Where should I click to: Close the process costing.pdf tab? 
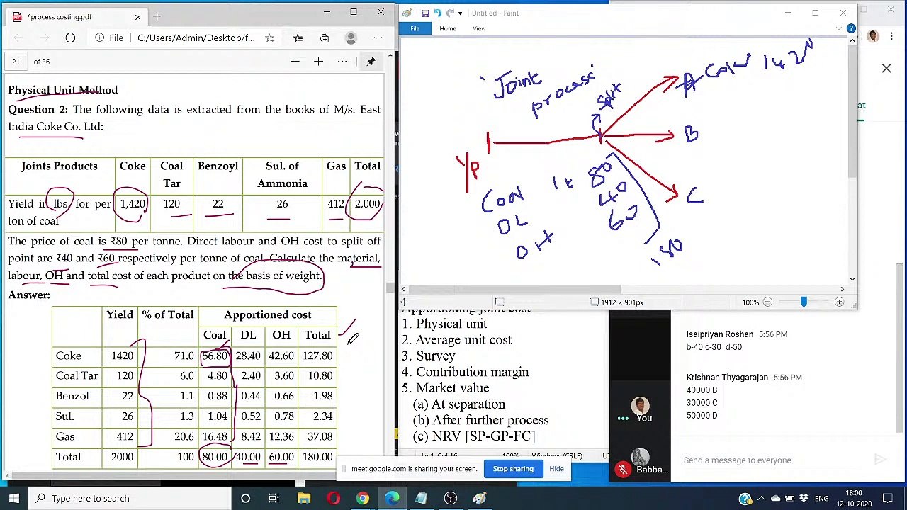(x=137, y=16)
